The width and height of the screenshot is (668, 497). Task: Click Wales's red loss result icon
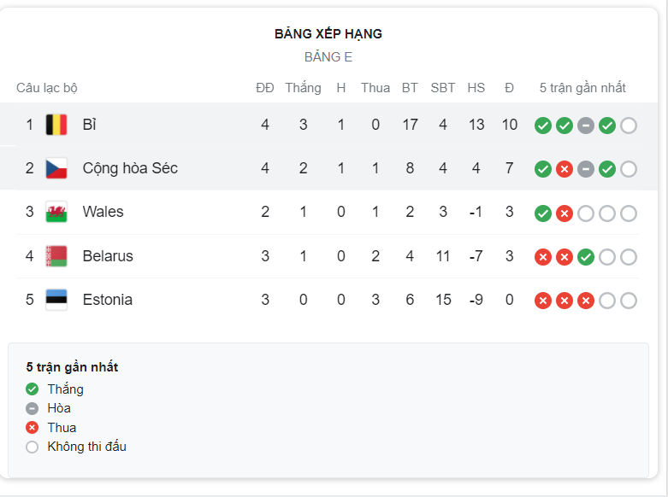[565, 213]
